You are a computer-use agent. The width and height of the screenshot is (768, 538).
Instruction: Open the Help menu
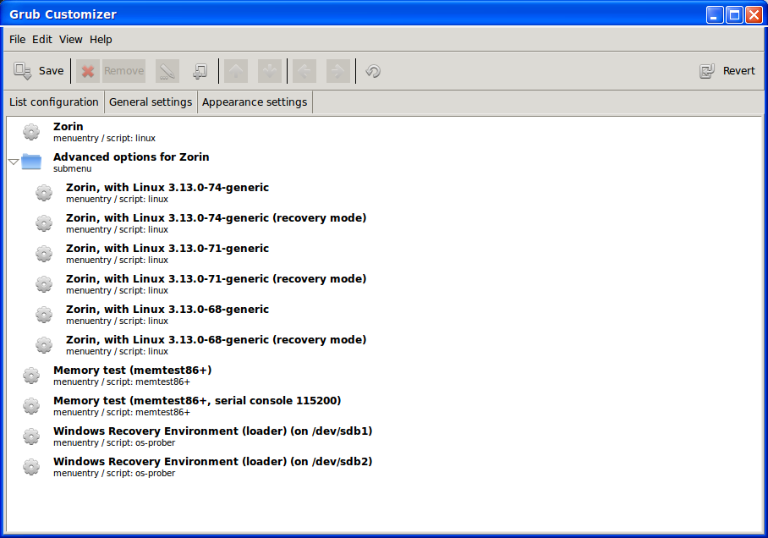101,40
